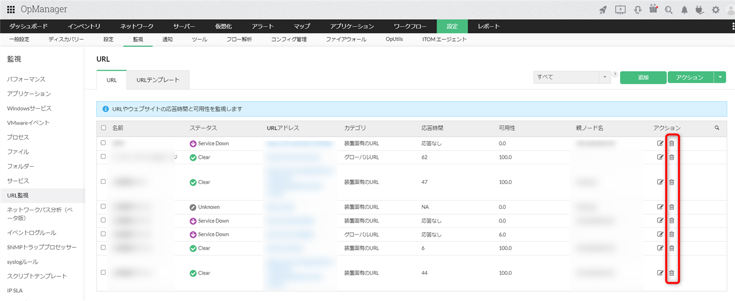Check the Service Down グローバルURL row
735x301 pixels.
(103, 233)
